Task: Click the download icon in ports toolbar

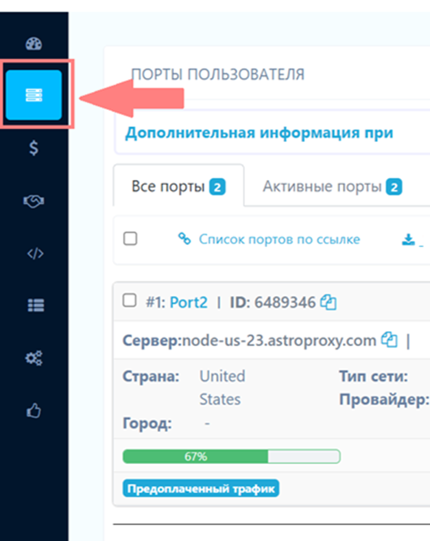Action: (x=408, y=240)
